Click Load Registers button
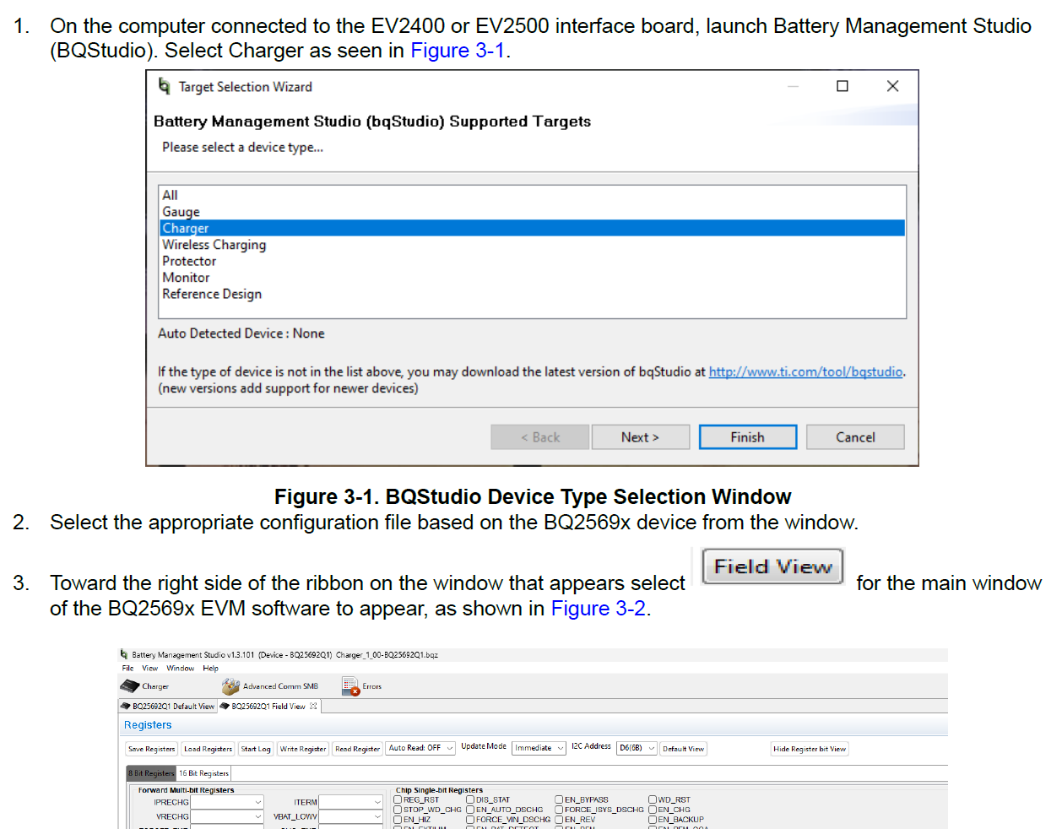Image resolution: width=1062 pixels, height=829 pixels. [208, 749]
